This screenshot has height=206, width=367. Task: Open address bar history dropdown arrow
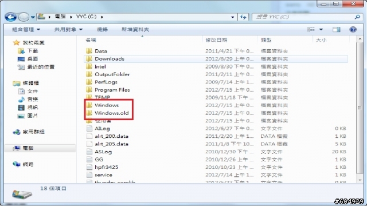[232, 17]
